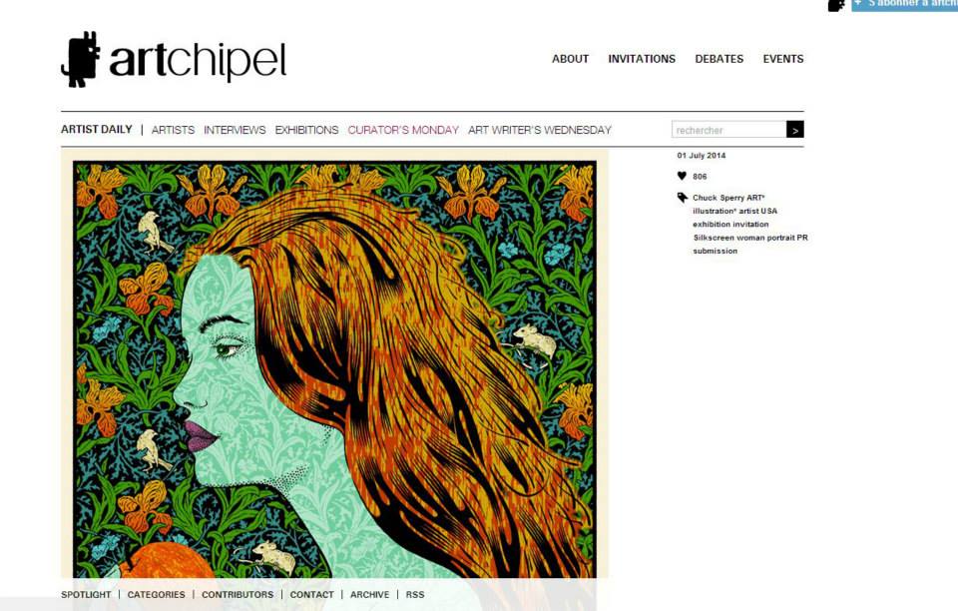Screen dimensions: 958x611
Task: Open the EXHIBITIONS tab
Action: [x=306, y=130]
